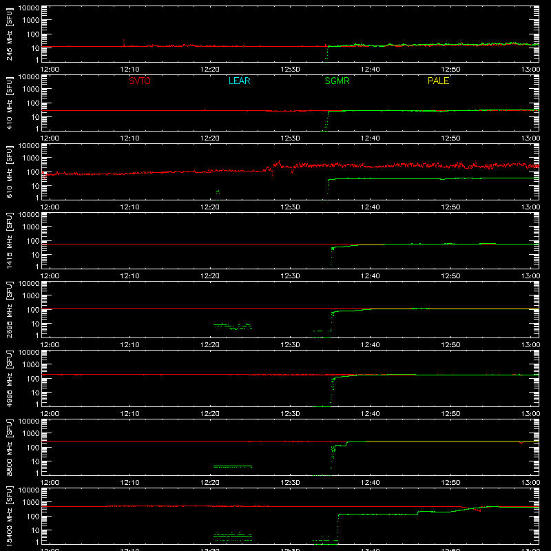Select the 2695 MHz [SFU] axis title
Image resolution: width=551 pixels, height=551 pixels.
pyautogui.click(x=10, y=309)
